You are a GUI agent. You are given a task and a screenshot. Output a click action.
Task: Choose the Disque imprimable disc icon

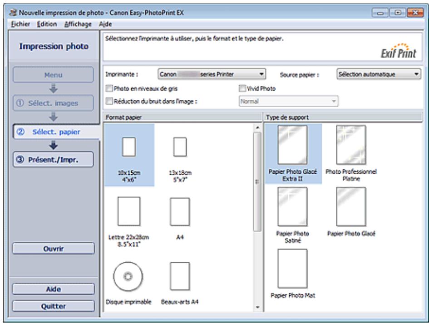pyautogui.click(x=128, y=276)
